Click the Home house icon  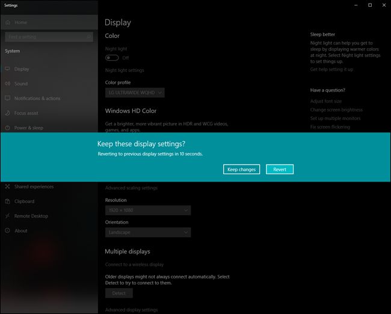8,22
